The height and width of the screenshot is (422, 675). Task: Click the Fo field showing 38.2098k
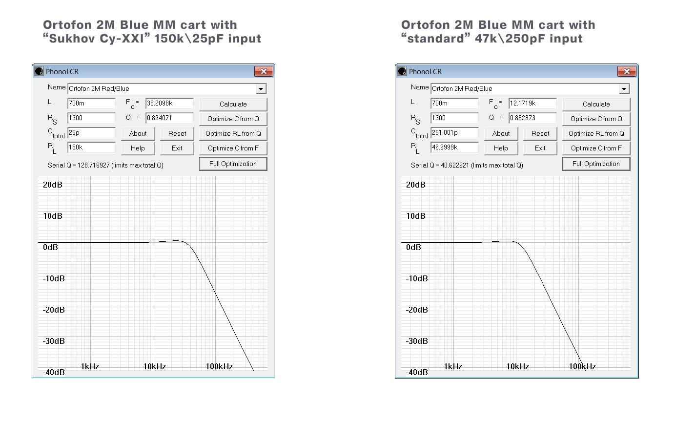click(x=169, y=104)
